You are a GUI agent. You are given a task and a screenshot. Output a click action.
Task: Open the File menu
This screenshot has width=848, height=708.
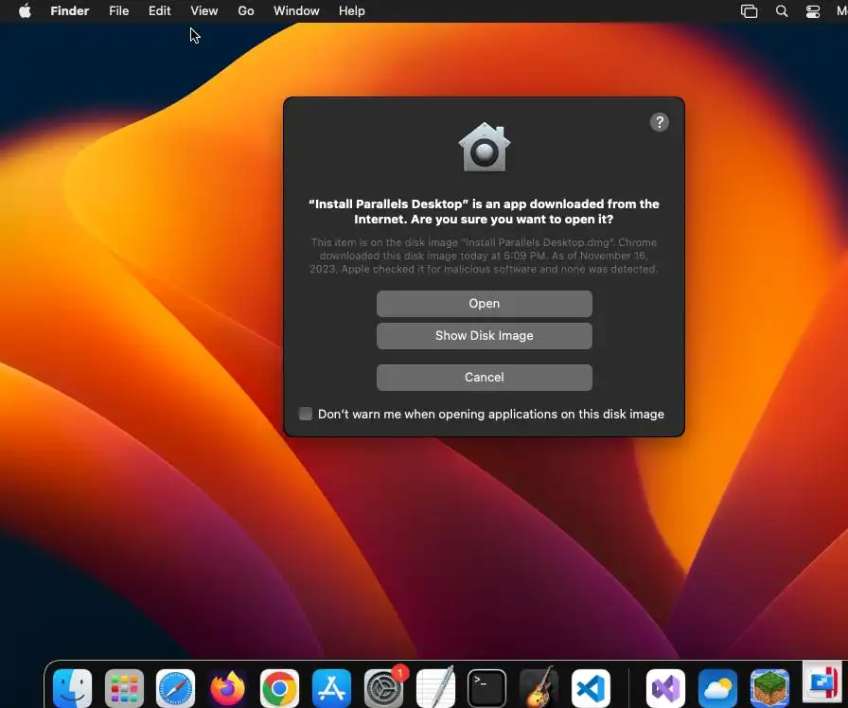point(119,10)
